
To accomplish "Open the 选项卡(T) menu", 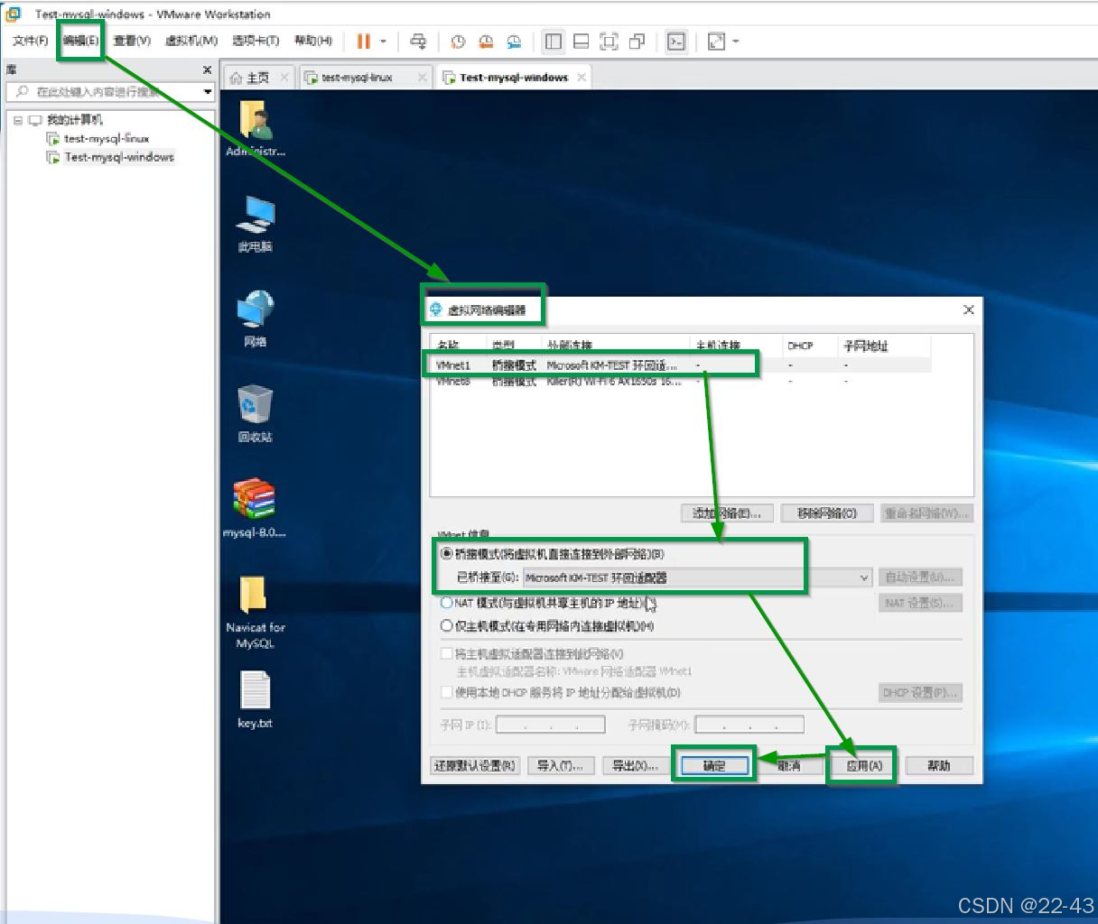I will click(256, 41).
